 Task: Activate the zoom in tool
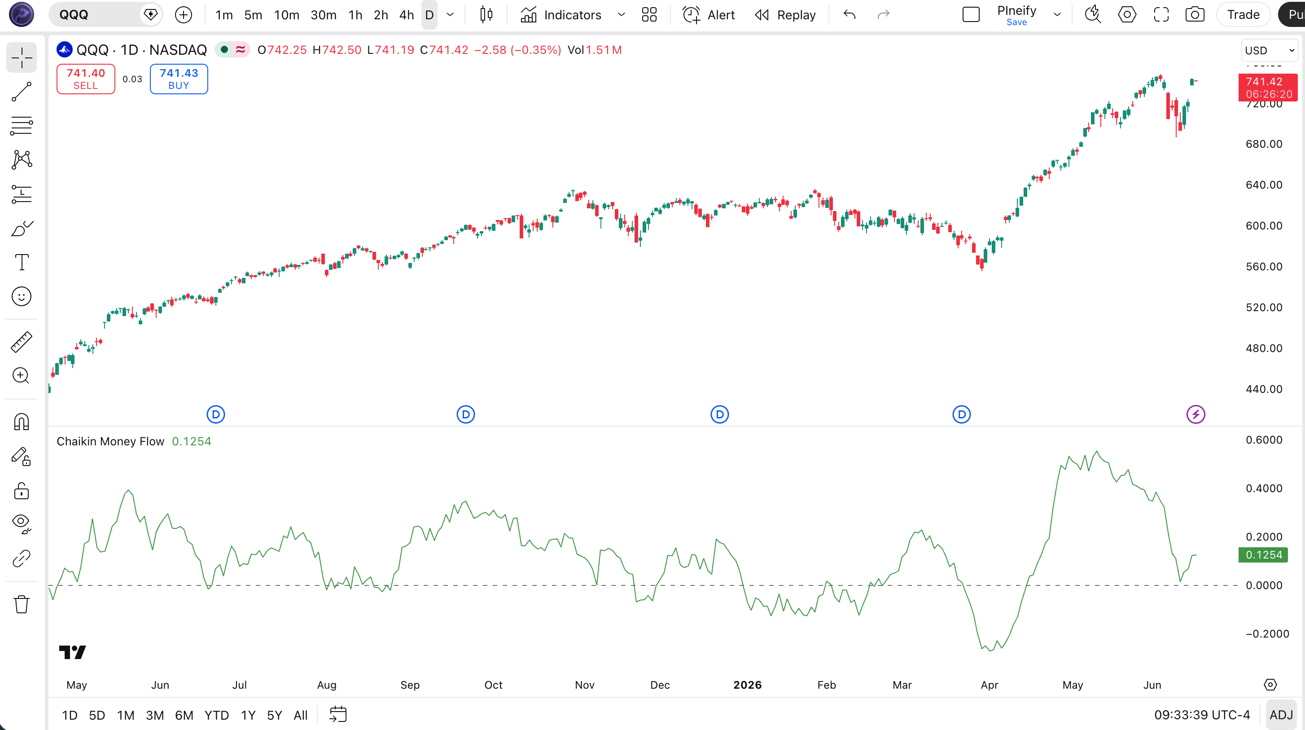click(x=21, y=376)
